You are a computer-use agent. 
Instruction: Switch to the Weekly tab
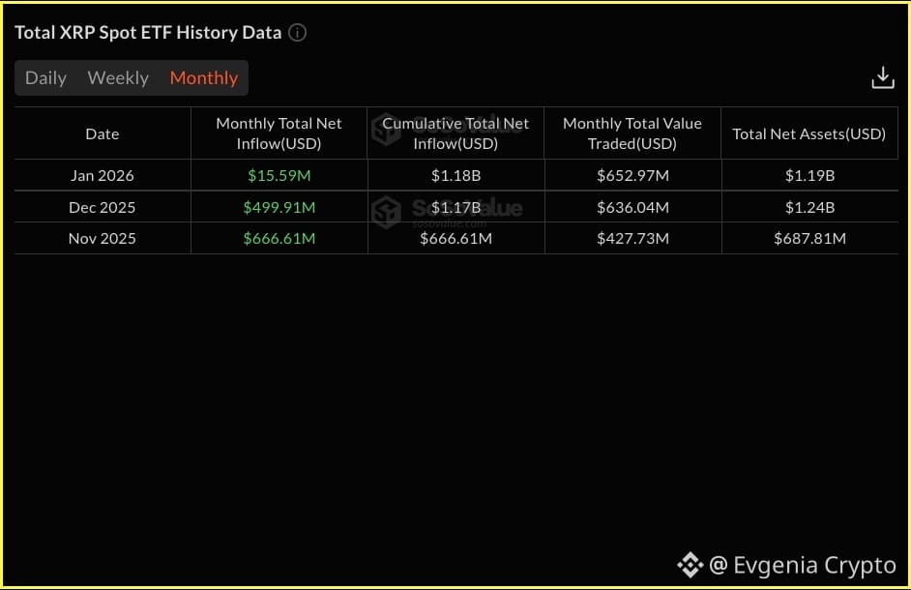(x=118, y=78)
